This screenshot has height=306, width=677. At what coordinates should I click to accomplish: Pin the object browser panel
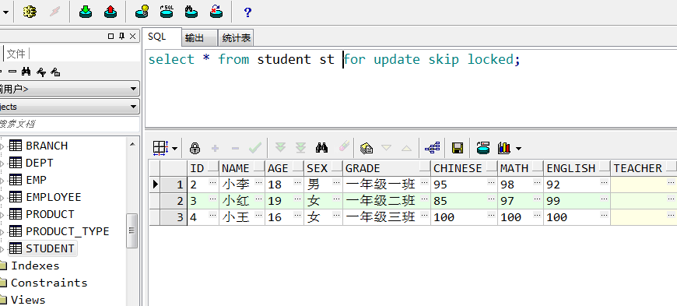click(x=121, y=37)
